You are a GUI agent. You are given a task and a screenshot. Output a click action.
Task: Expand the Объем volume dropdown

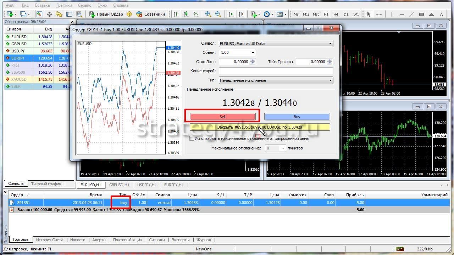coord(253,53)
